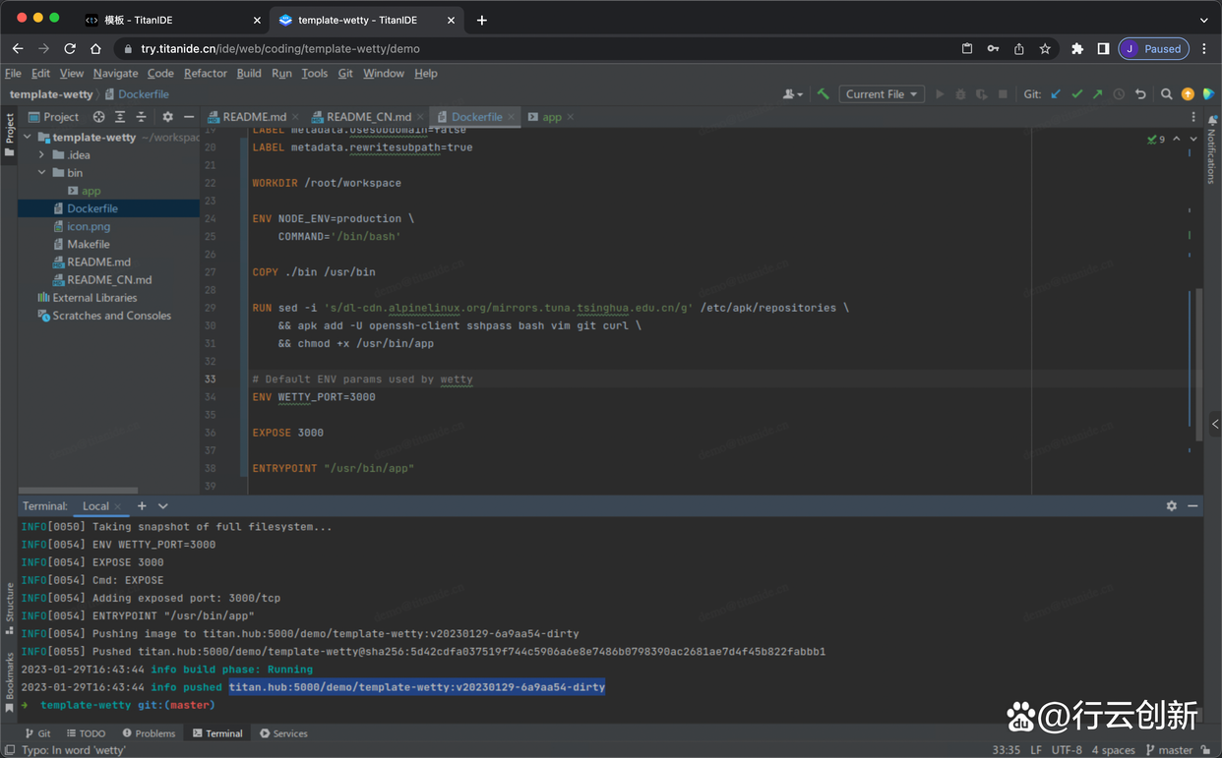Click Git Commit green checkmark icon
The image size is (1222, 758).
coord(1076,94)
